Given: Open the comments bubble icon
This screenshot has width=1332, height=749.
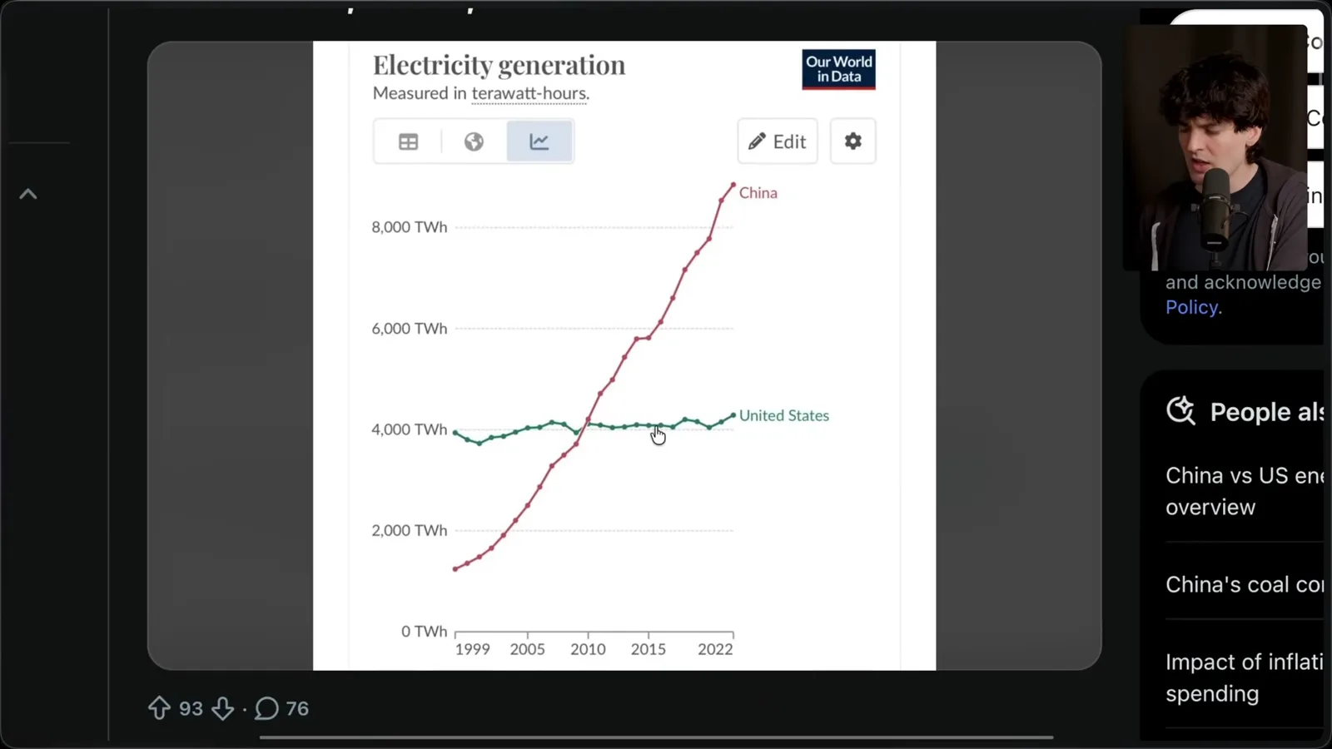Looking at the screenshot, I should [x=266, y=708].
